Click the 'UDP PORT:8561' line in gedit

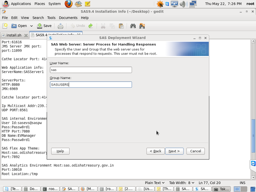click(x=15, y=110)
